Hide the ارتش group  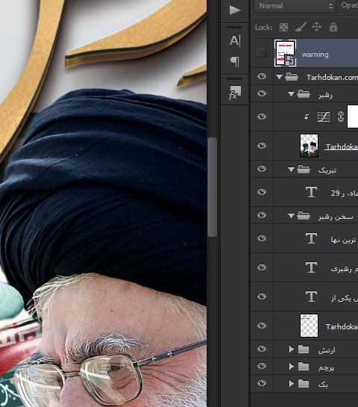click(262, 349)
